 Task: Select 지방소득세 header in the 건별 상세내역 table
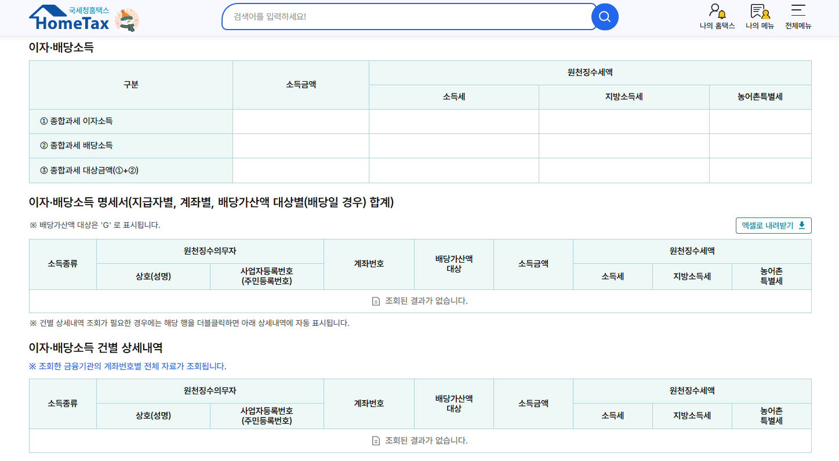[x=692, y=416]
